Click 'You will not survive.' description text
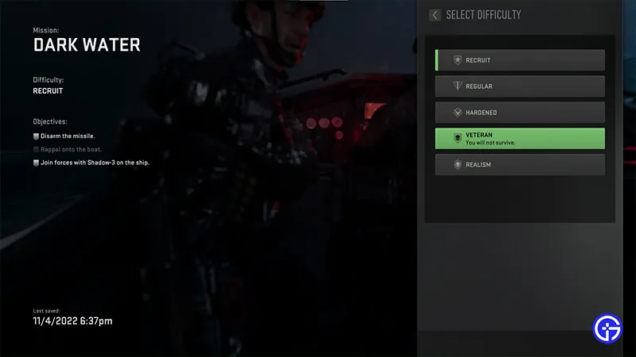Image resolution: width=636 pixels, height=357 pixels. 491,143
